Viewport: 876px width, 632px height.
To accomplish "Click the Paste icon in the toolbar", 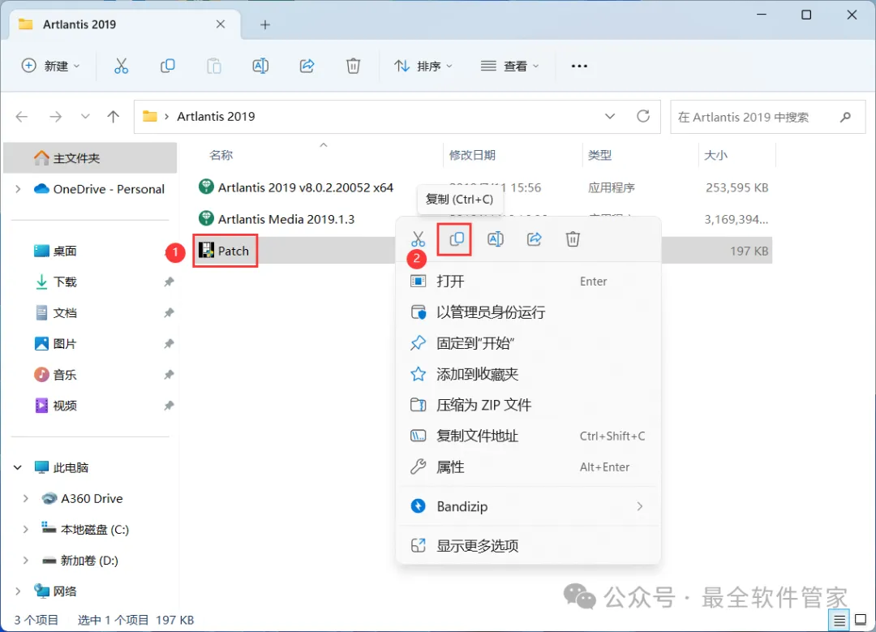I will tap(214, 66).
